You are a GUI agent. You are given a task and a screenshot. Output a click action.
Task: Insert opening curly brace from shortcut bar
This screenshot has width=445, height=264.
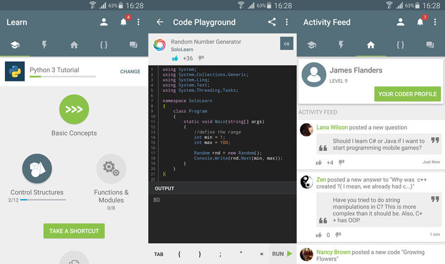click(x=179, y=254)
